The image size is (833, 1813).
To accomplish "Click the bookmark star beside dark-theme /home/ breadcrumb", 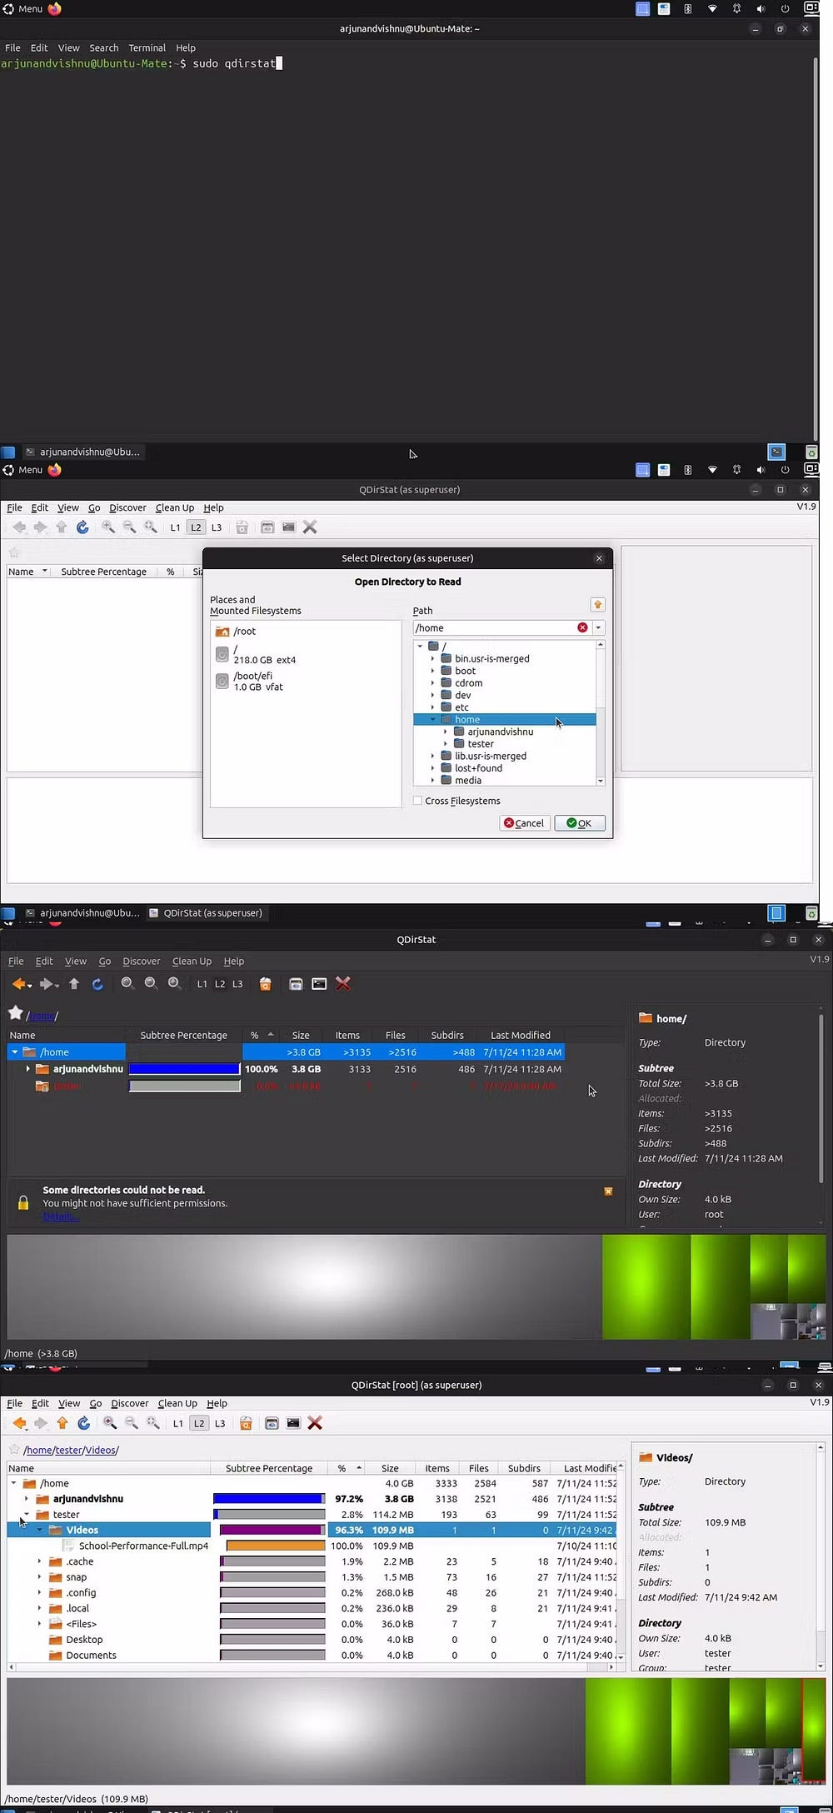I will pos(15,1013).
